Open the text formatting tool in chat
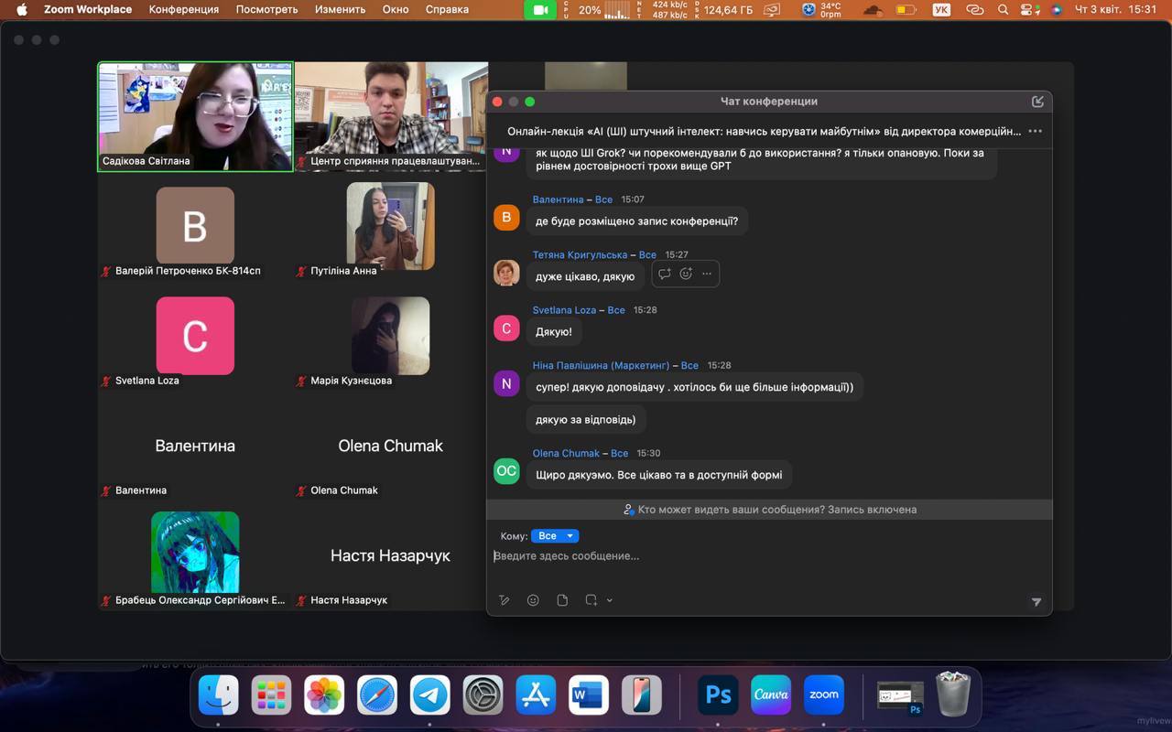 pyautogui.click(x=504, y=600)
